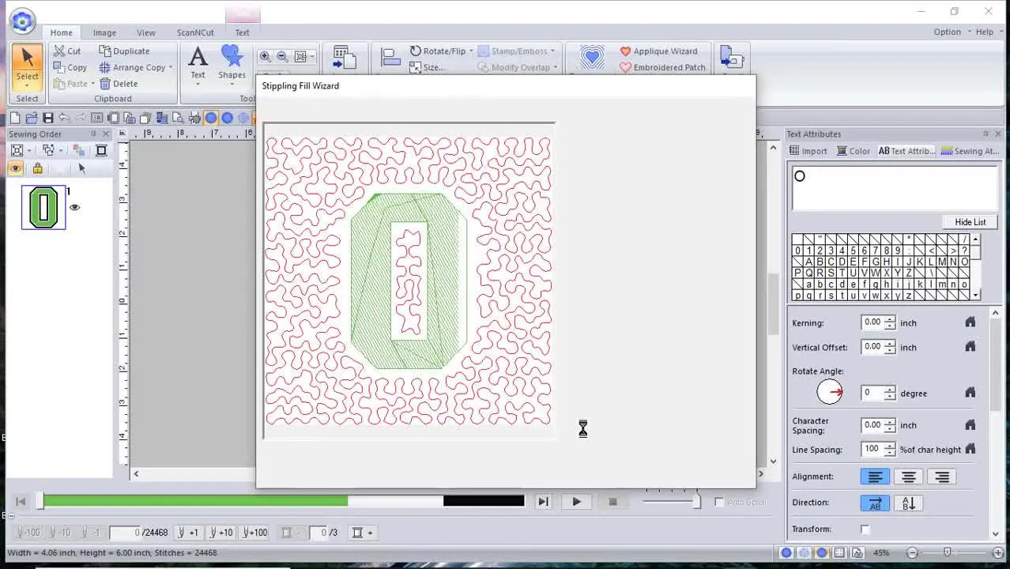Click the zoom slider in status bar

[x=947, y=552]
